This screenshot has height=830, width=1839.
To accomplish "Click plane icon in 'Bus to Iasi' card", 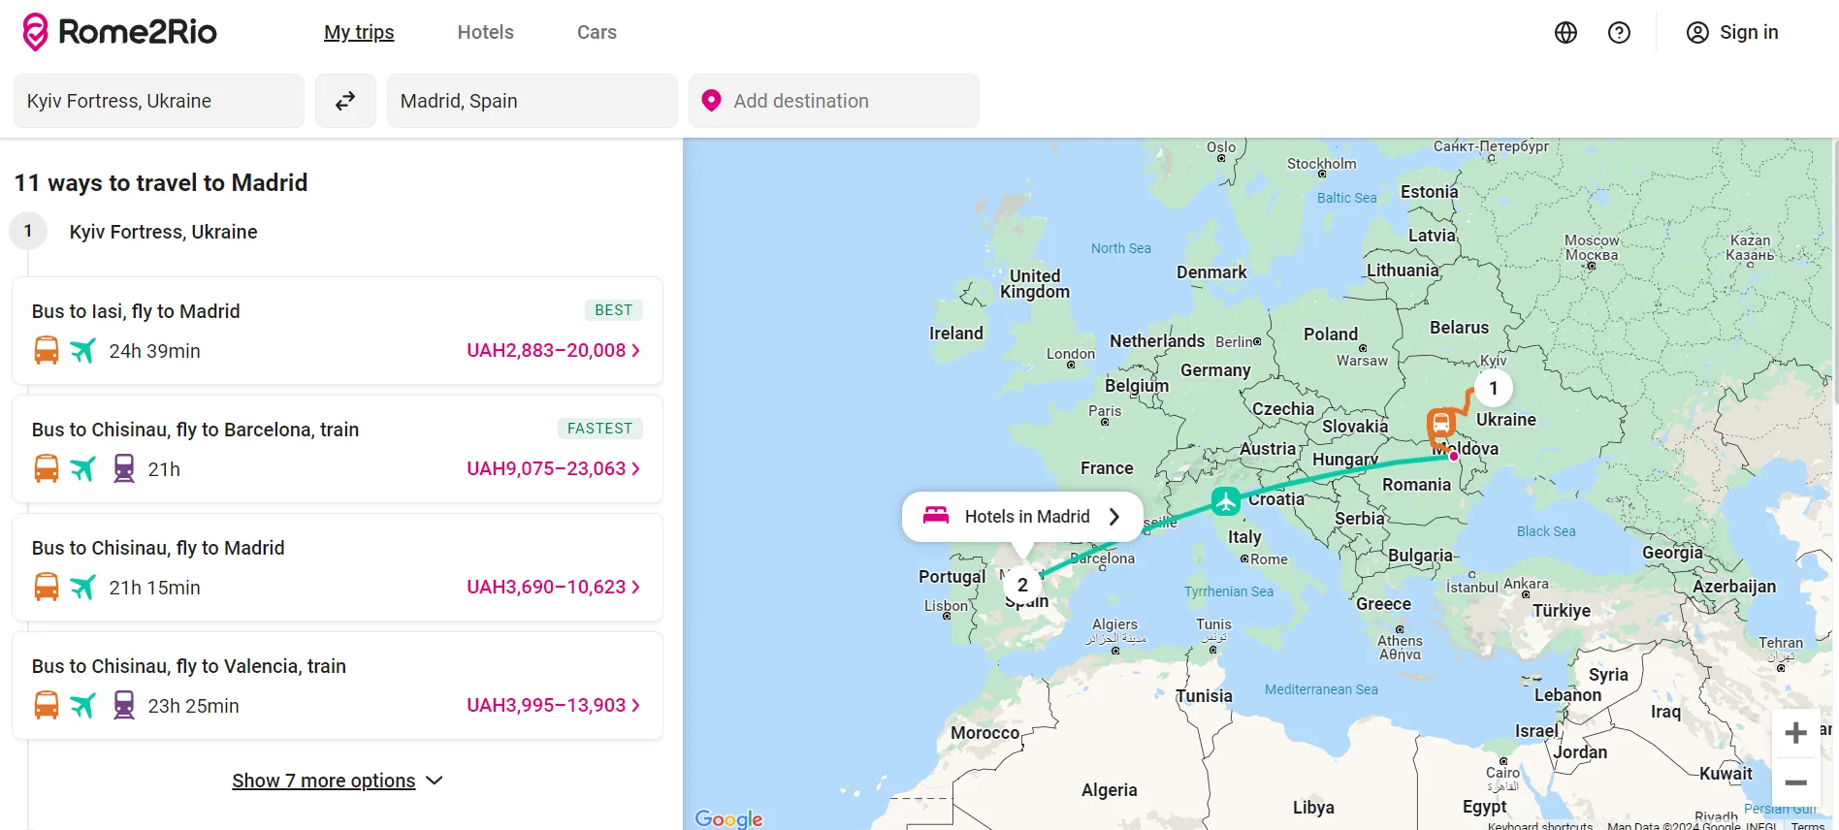I will [x=83, y=350].
